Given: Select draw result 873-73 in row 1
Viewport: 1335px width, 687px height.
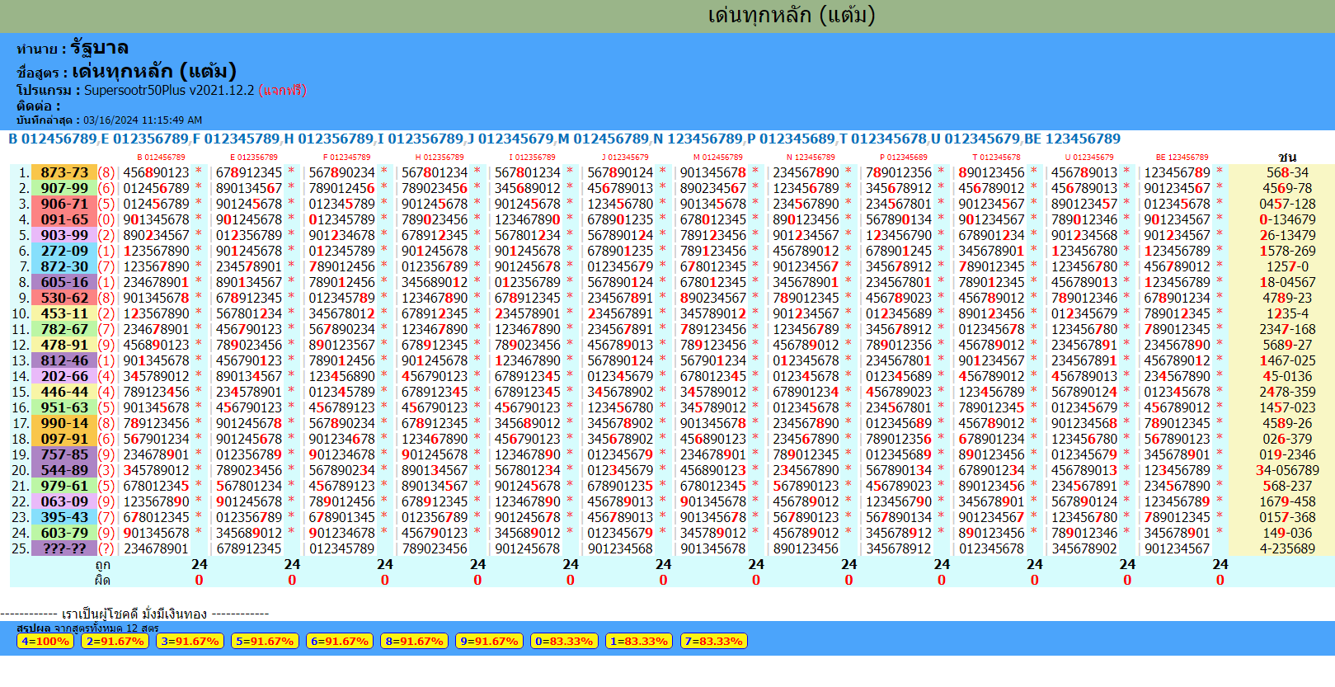Looking at the screenshot, I should click(x=64, y=172).
